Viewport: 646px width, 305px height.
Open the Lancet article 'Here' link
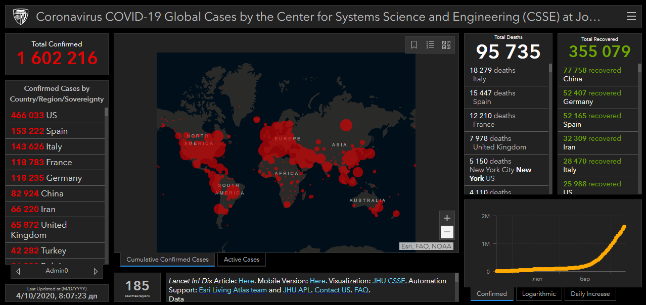pyautogui.click(x=246, y=281)
